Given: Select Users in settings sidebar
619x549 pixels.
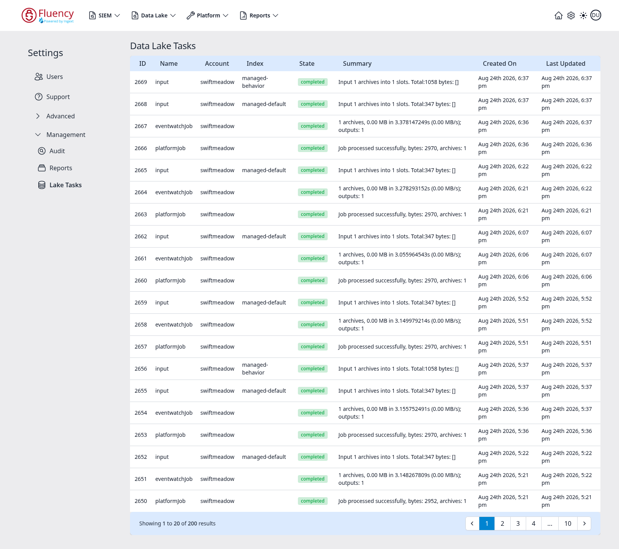Looking at the screenshot, I should [x=55, y=77].
